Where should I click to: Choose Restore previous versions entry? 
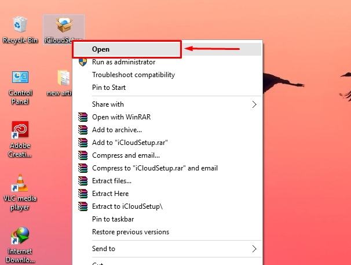click(130, 232)
